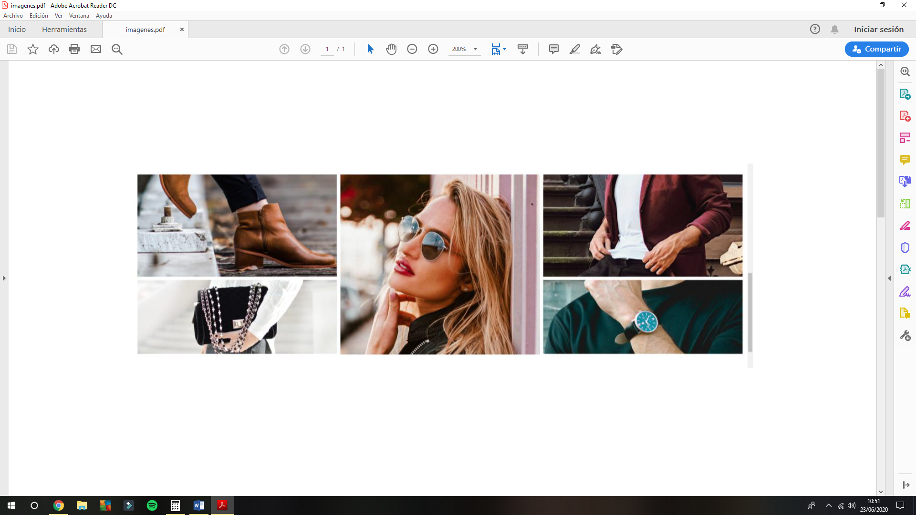Zoom in with the plus icon
Image resolution: width=916 pixels, height=515 pixels.
(x=433, y=49)
